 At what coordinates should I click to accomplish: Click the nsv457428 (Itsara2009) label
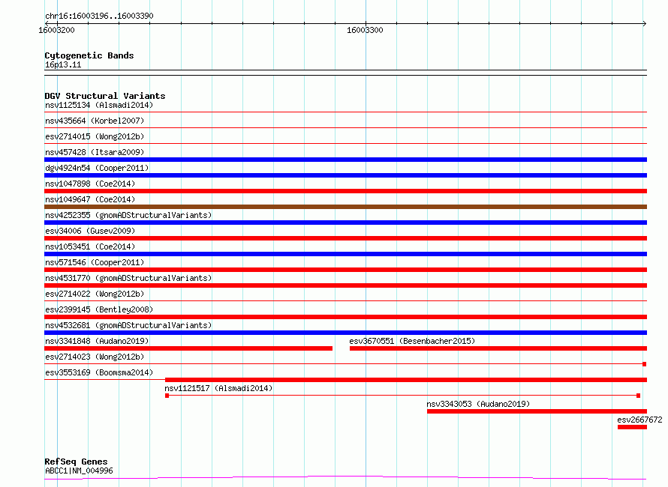(x=95, y=152)
